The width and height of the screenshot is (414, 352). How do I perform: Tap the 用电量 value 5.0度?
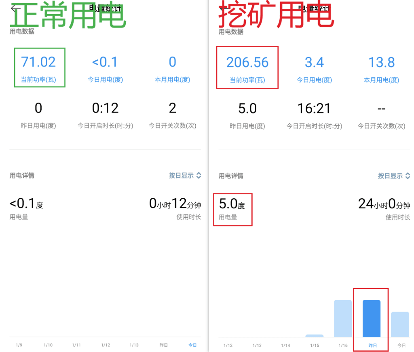[230, 204]
